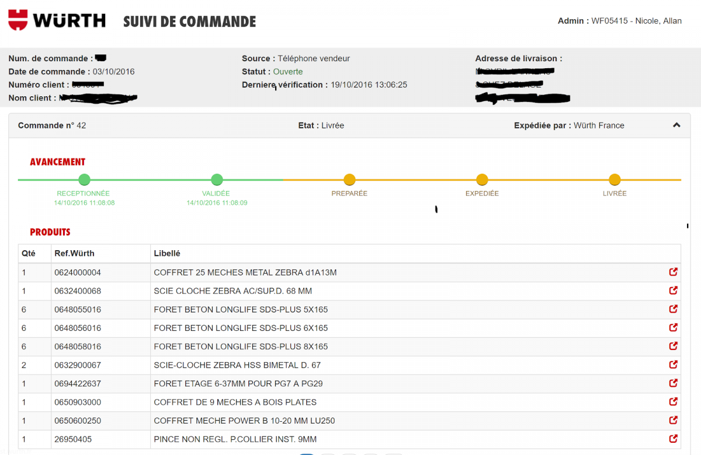The width and height of the screenshot is (701, 455).
Task: Click label PINCE NON REGL. P.COLLIER INST. 9MM
Action: (x=235, y=439)
